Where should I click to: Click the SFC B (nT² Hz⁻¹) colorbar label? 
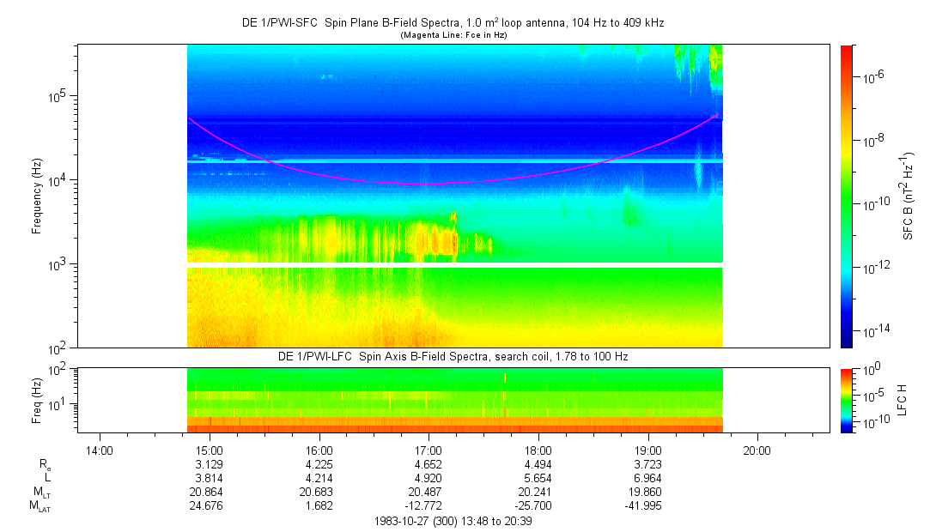tap(909, 196)
